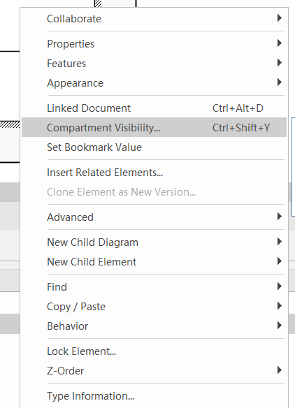Image resolution: width=295 pixels, height=408 pixels.
Task: Open the Behavior submenu
Action: (x=154, y=326)
